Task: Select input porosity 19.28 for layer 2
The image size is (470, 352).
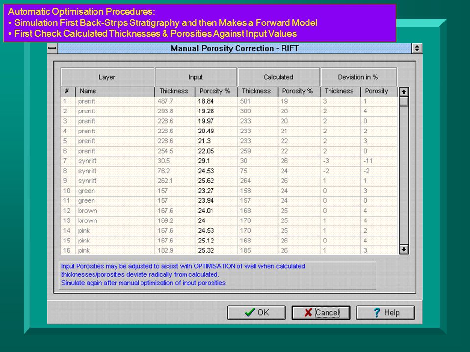Action: pyautogui.click(x=216, y=111)
